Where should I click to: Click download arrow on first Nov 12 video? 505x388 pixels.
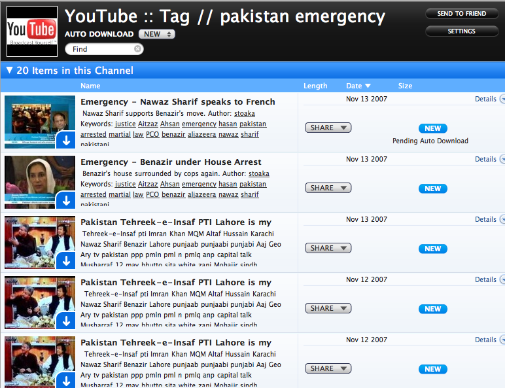pos(66,321)
